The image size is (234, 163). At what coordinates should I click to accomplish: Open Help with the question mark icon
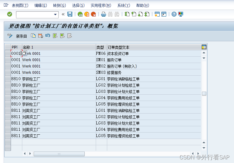point(174,14)
